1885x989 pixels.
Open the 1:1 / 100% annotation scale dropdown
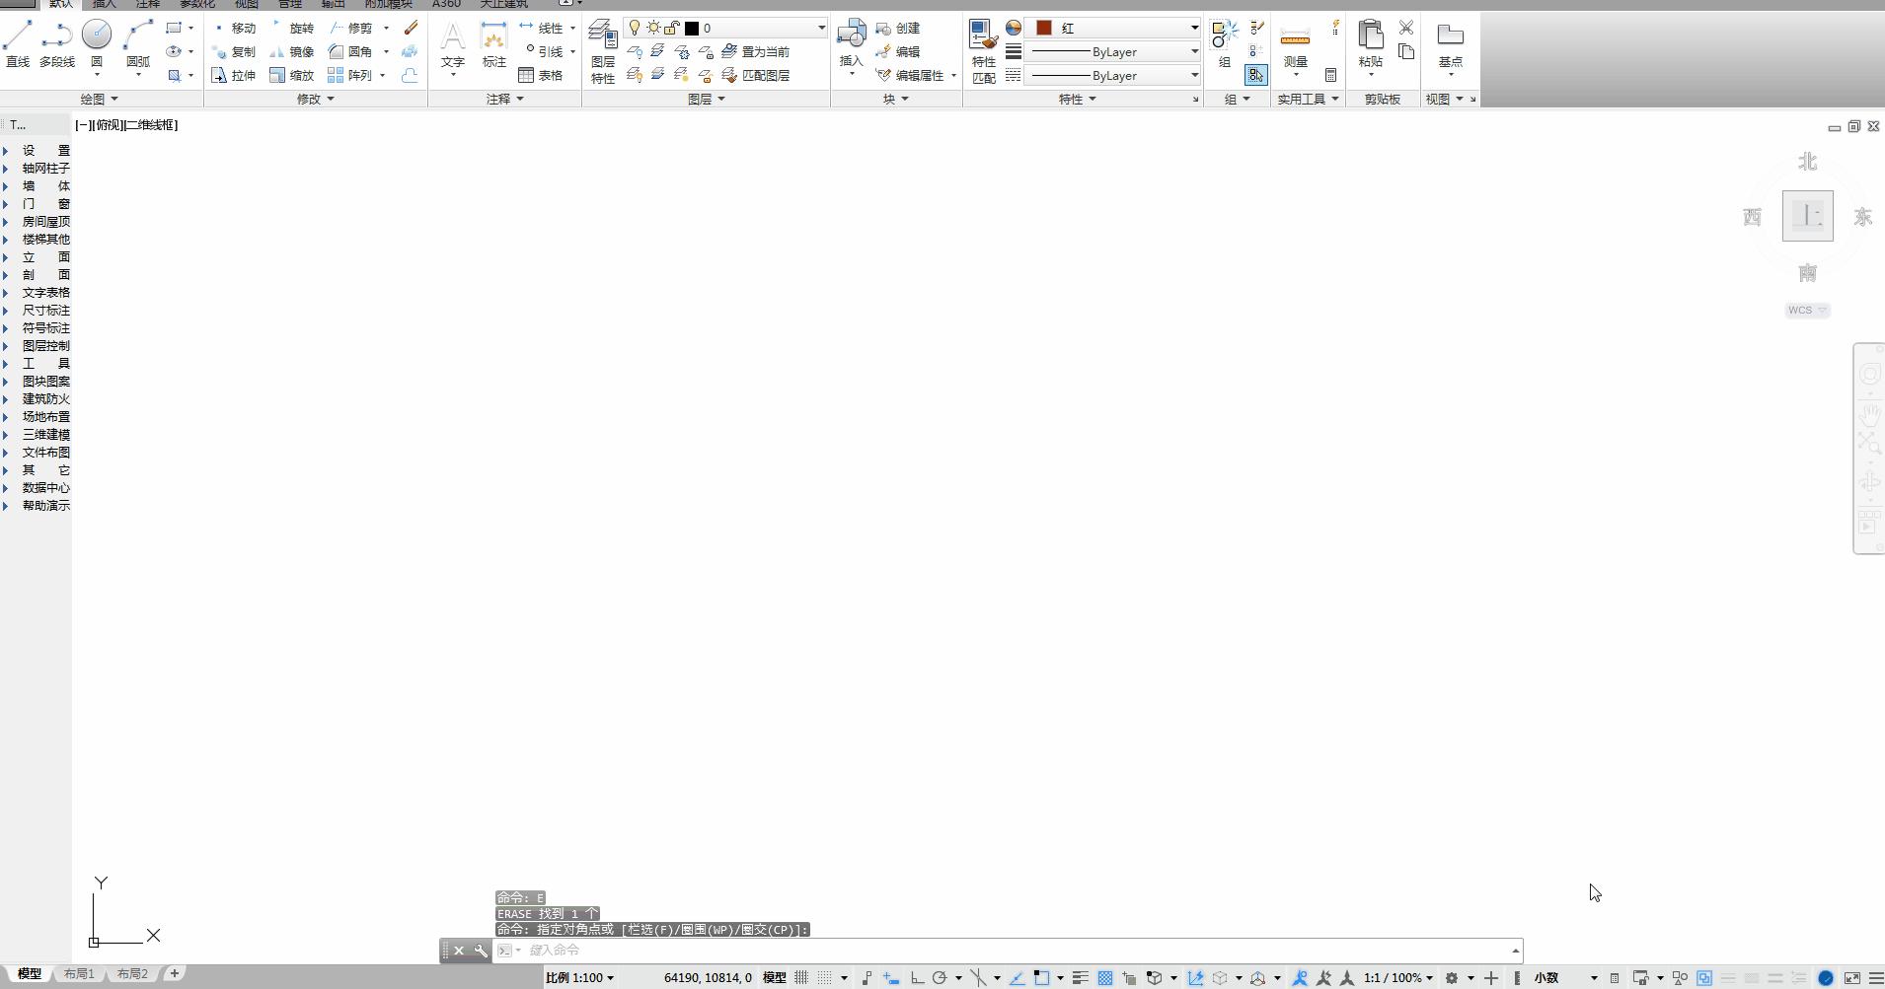[x=1398, y=978]
